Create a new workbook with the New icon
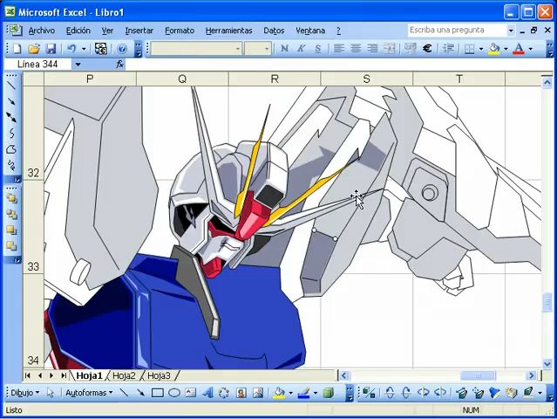The image size is (557, 419). point(17,48)
